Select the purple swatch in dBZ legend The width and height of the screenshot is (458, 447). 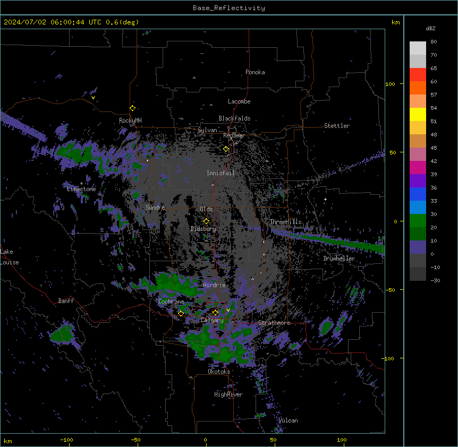[x=418, y=180]
